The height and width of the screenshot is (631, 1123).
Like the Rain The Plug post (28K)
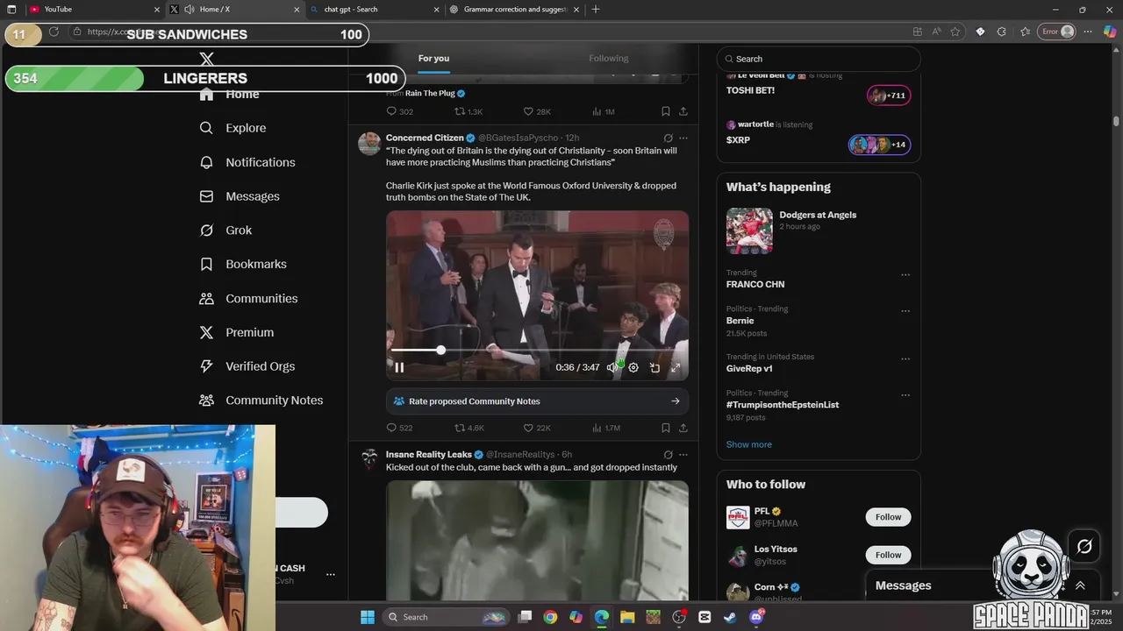(537, 111)
